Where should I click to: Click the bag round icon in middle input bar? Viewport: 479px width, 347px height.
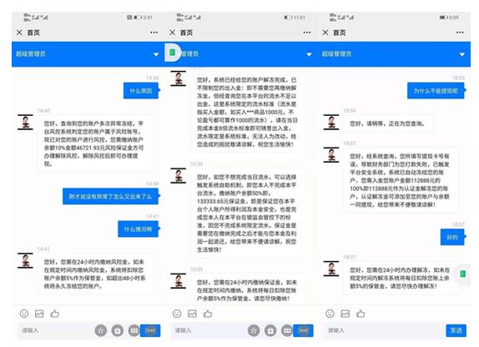(x=270, y=330)
